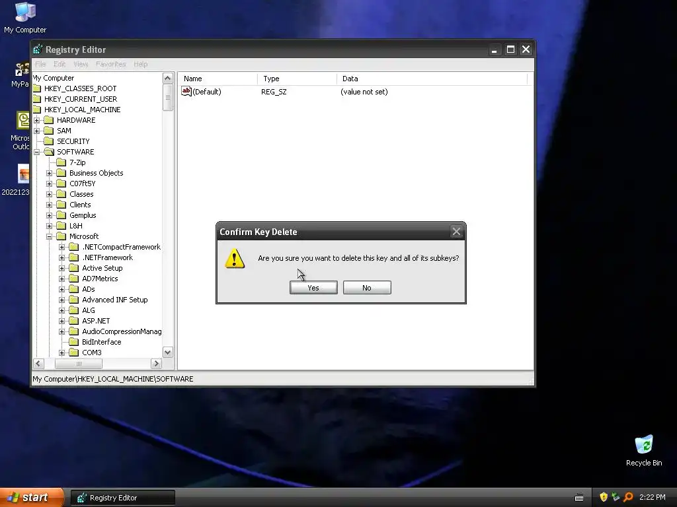Click the magnifier tray icon
The image size is (677, 507).
coord(628,497)
